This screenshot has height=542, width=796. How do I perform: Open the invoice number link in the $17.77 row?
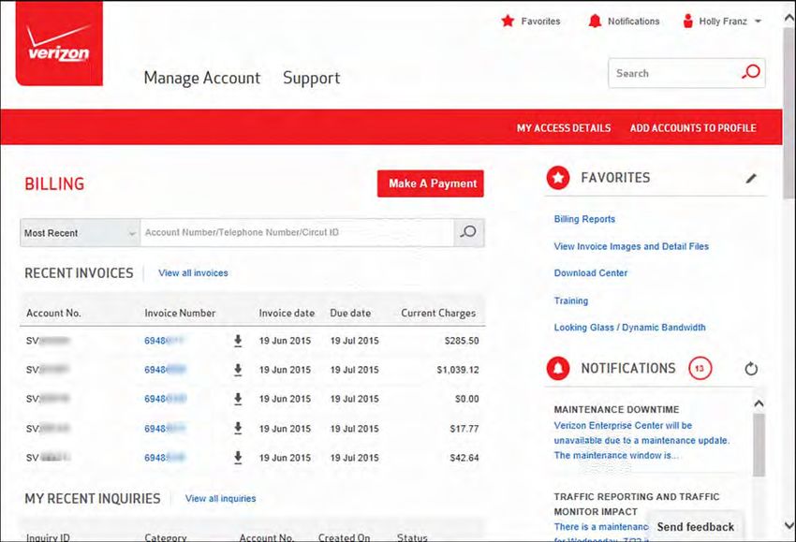click(x=165, y=429)
